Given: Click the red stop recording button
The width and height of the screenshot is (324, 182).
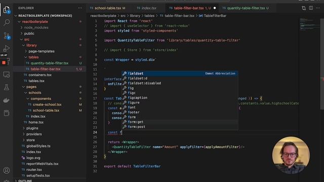Looking at the screenshot, I should pyautogui.click(x=4, y=63).
